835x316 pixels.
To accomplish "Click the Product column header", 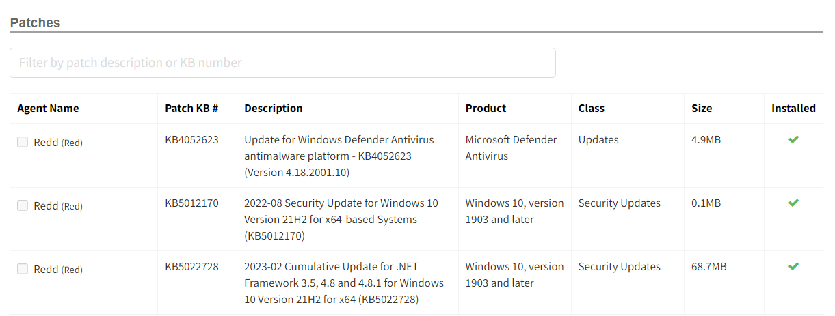I will pos(486,108).
